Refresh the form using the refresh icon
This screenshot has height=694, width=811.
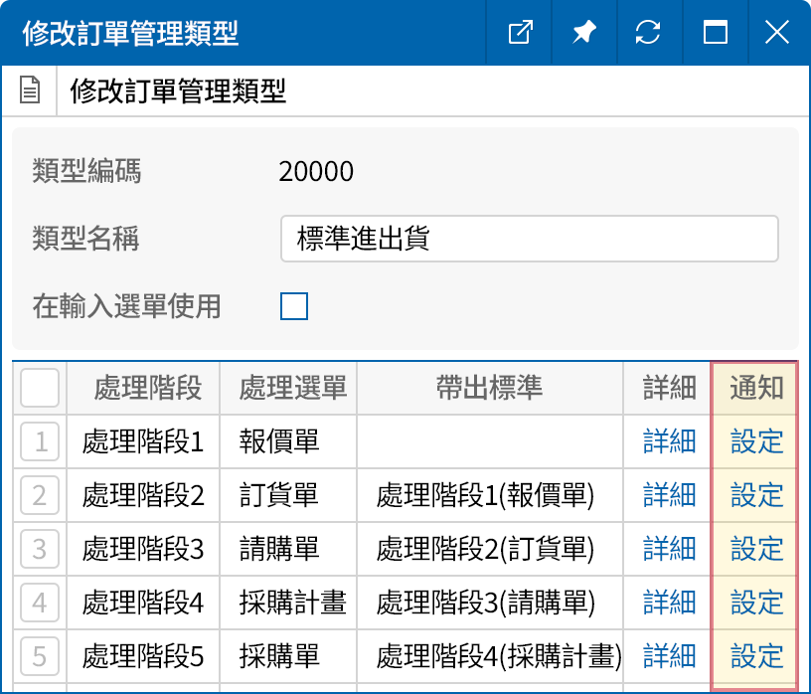[x=648, y=33]
